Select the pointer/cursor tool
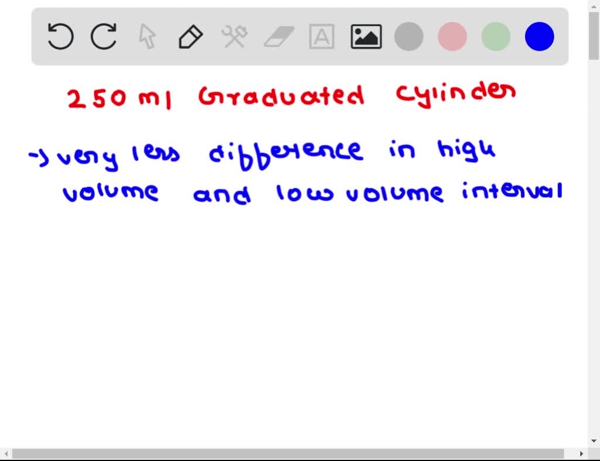This screenshot has width=600, height=461. click(146, 36)
